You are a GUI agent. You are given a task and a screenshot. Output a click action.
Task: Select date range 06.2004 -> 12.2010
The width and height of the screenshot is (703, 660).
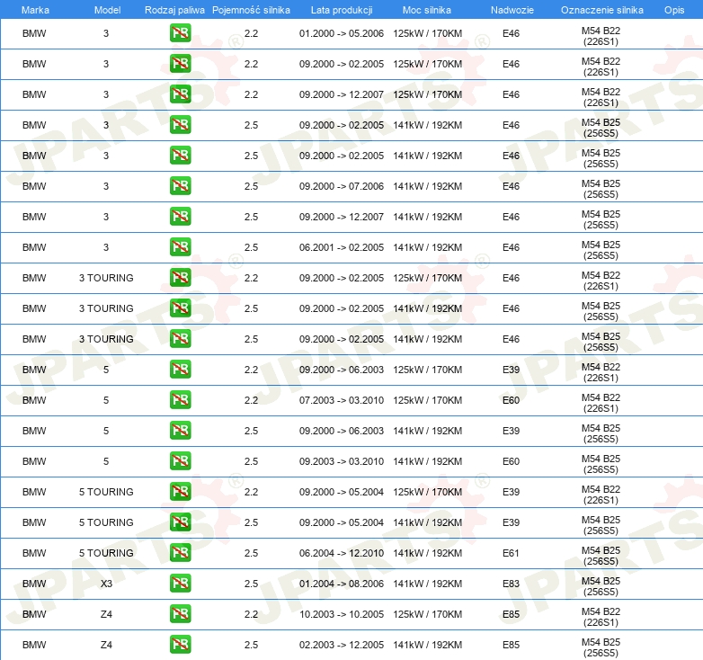pyautogui.click(x=342, y=553)
